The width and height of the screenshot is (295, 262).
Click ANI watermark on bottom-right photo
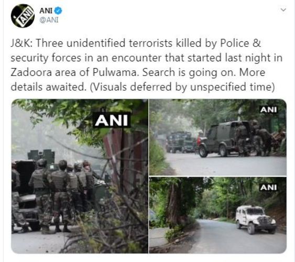point(268,188)
